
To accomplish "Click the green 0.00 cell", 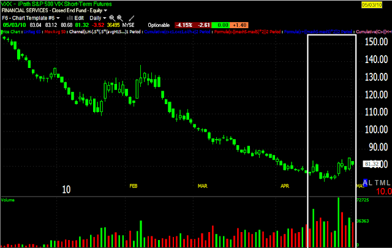I will 221,25.
